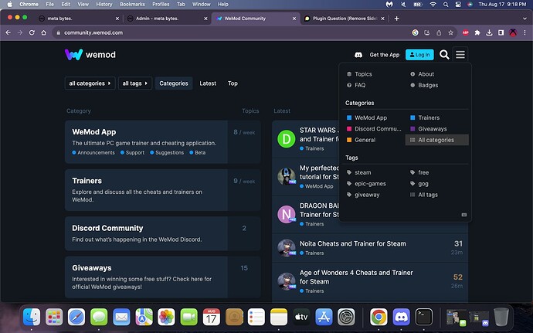The image size is (533, 333).
Task: Open the Beta subcategory link
Action: coord(198,153)
